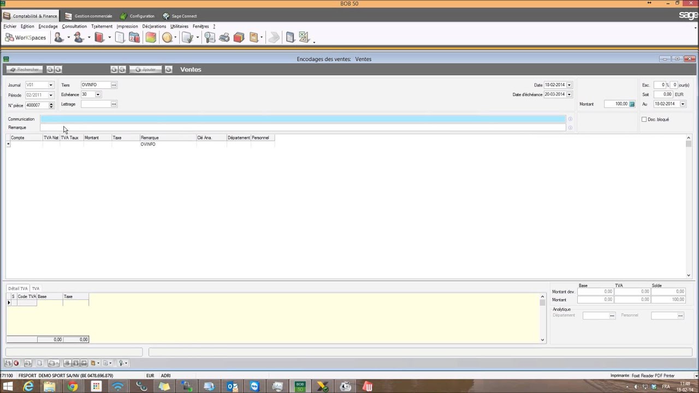
Task: Open the Fichier menu
Action: (x=10, y=26)
